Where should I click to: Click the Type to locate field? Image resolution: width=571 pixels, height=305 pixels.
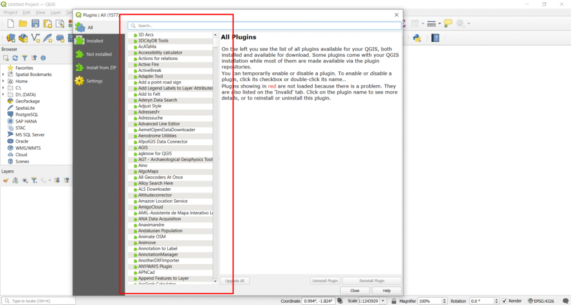click(x=38, y=301)
